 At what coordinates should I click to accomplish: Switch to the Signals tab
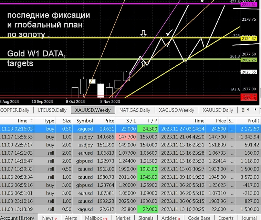point(146,218)
